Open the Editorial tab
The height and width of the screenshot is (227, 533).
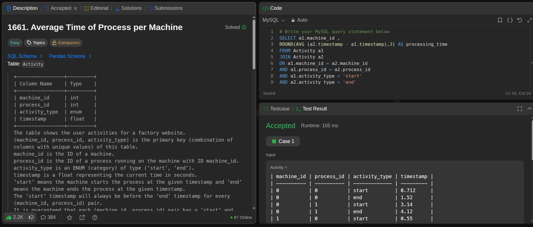pos(95,8)
